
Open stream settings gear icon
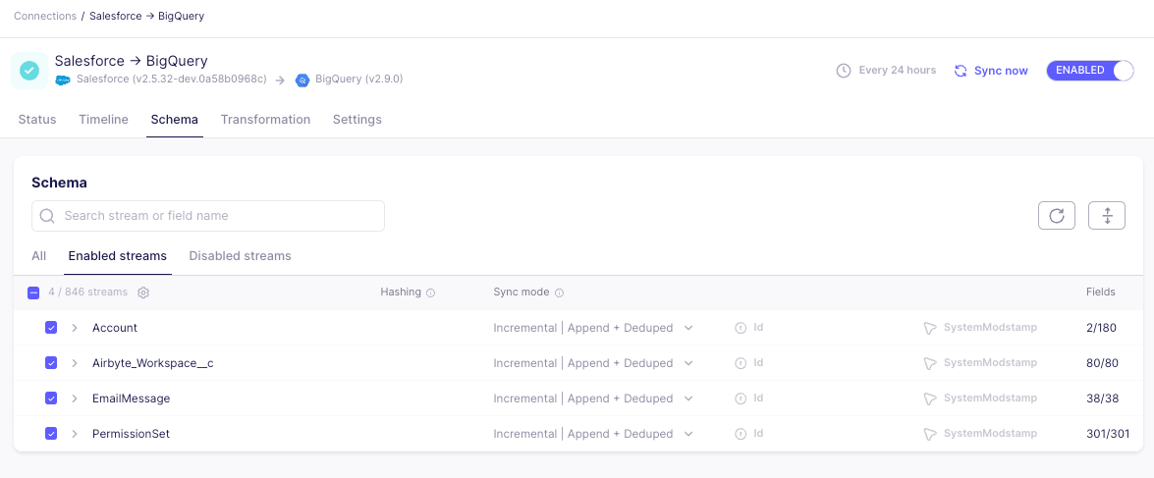[x=143, y=292]
